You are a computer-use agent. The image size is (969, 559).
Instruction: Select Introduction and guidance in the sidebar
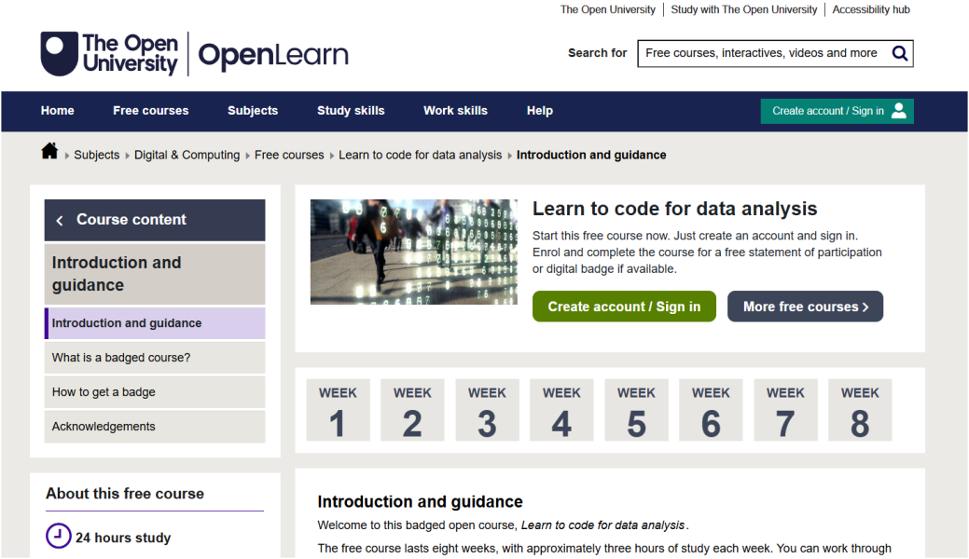pos(155,323)
